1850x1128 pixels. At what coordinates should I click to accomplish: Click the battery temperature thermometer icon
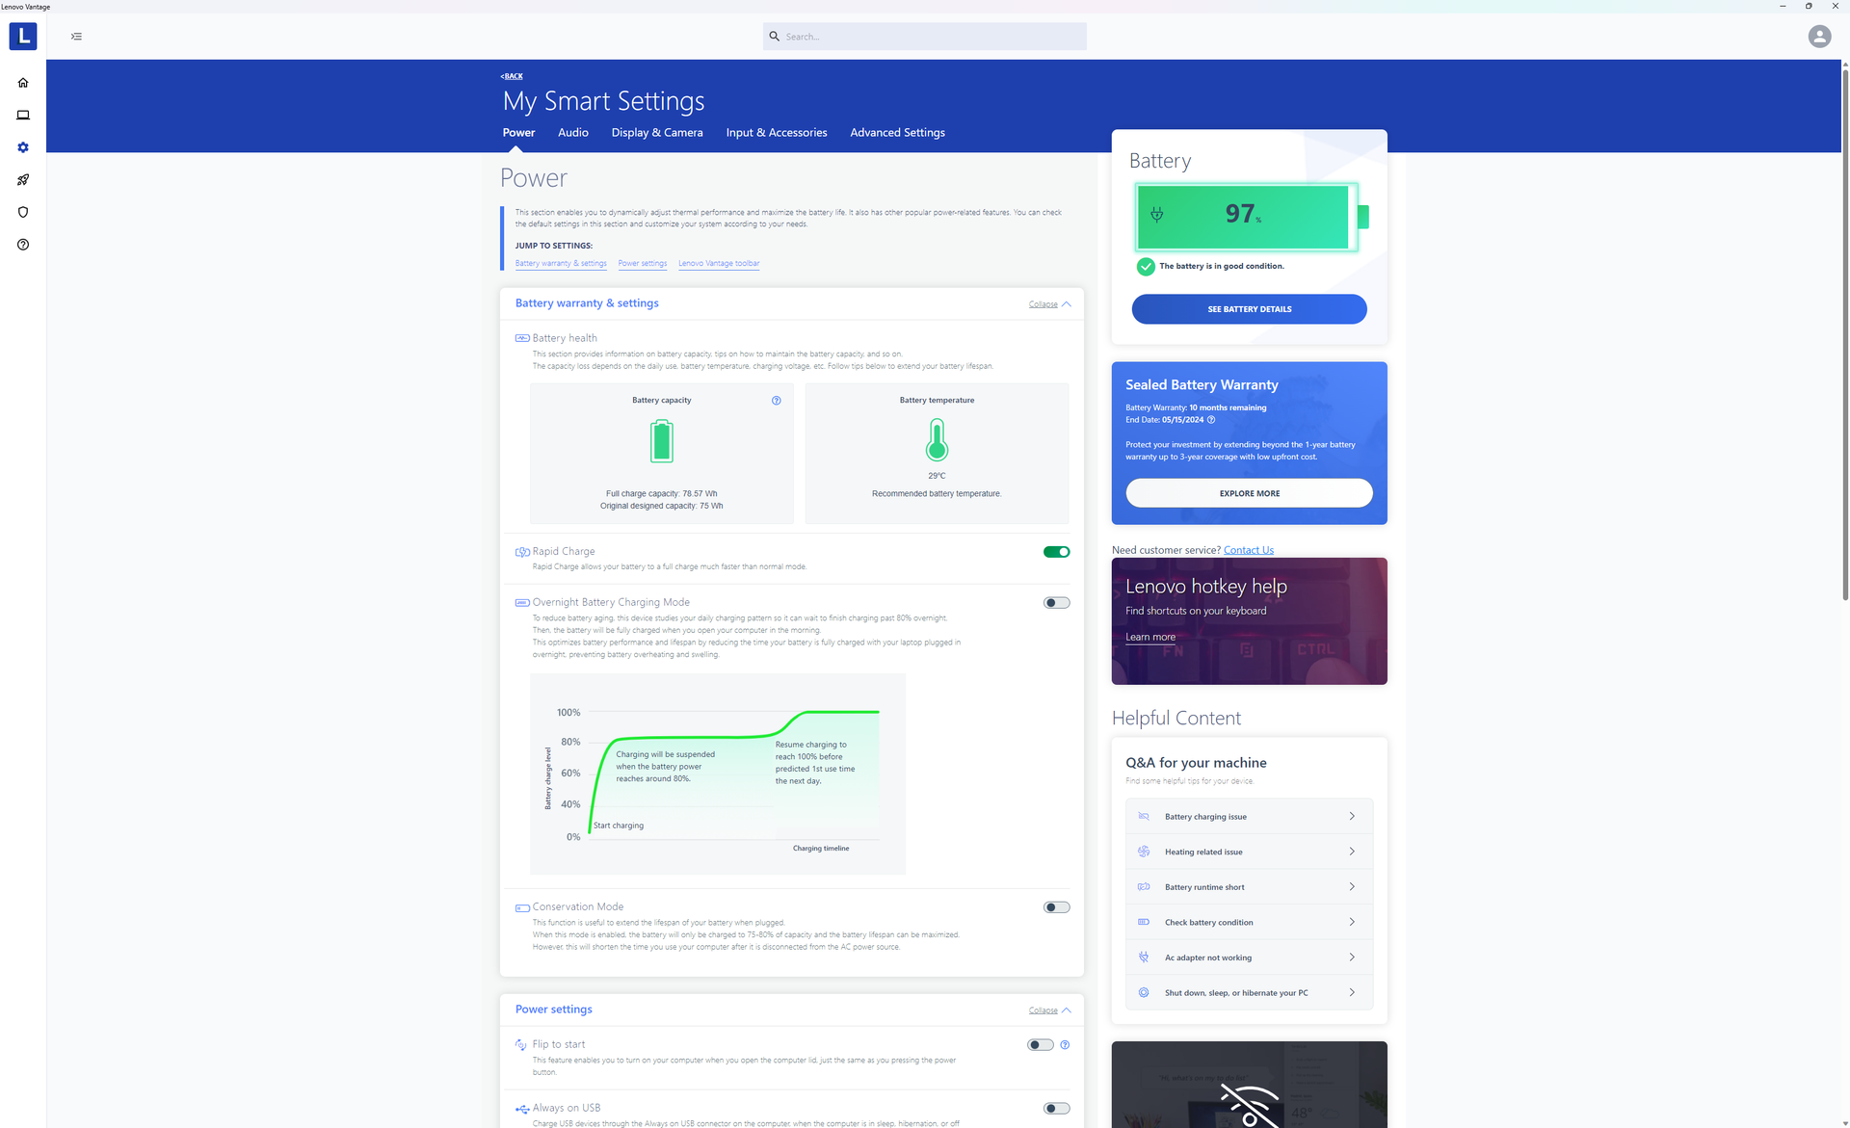coord(937,441)
